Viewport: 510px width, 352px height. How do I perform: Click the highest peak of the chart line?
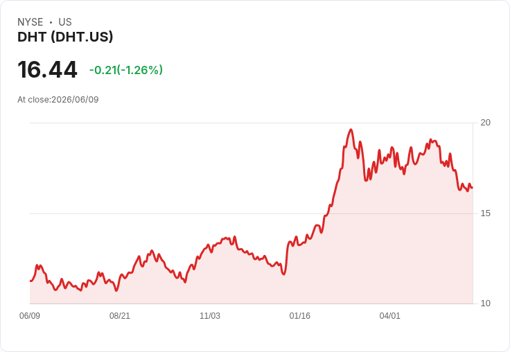point(351,130)
